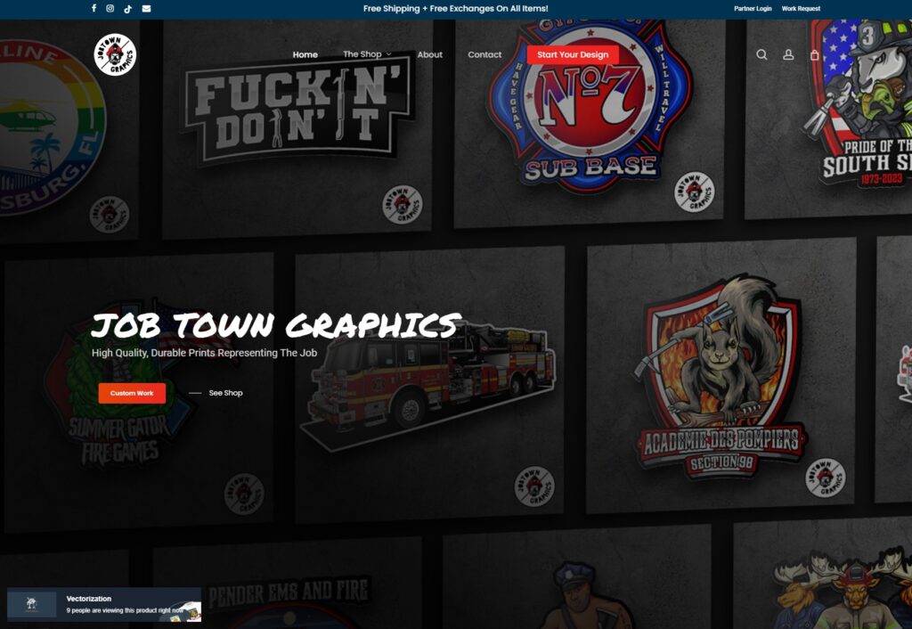Expand The Shop dropdown menu
Viewport: 912px width, 629px height.
[367, 54]
